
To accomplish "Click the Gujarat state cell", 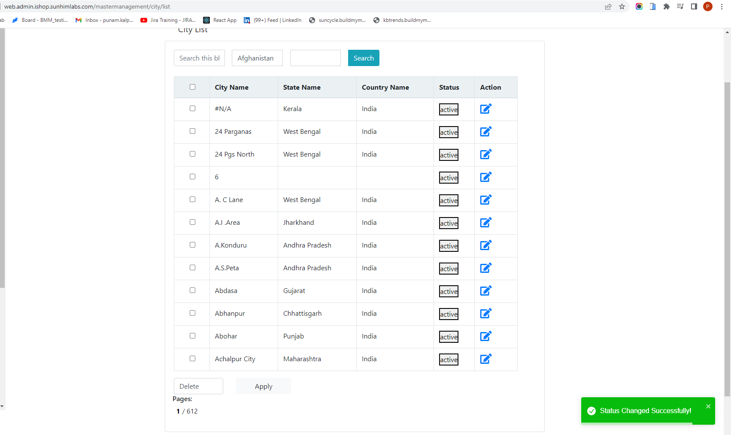I will 294,291.
